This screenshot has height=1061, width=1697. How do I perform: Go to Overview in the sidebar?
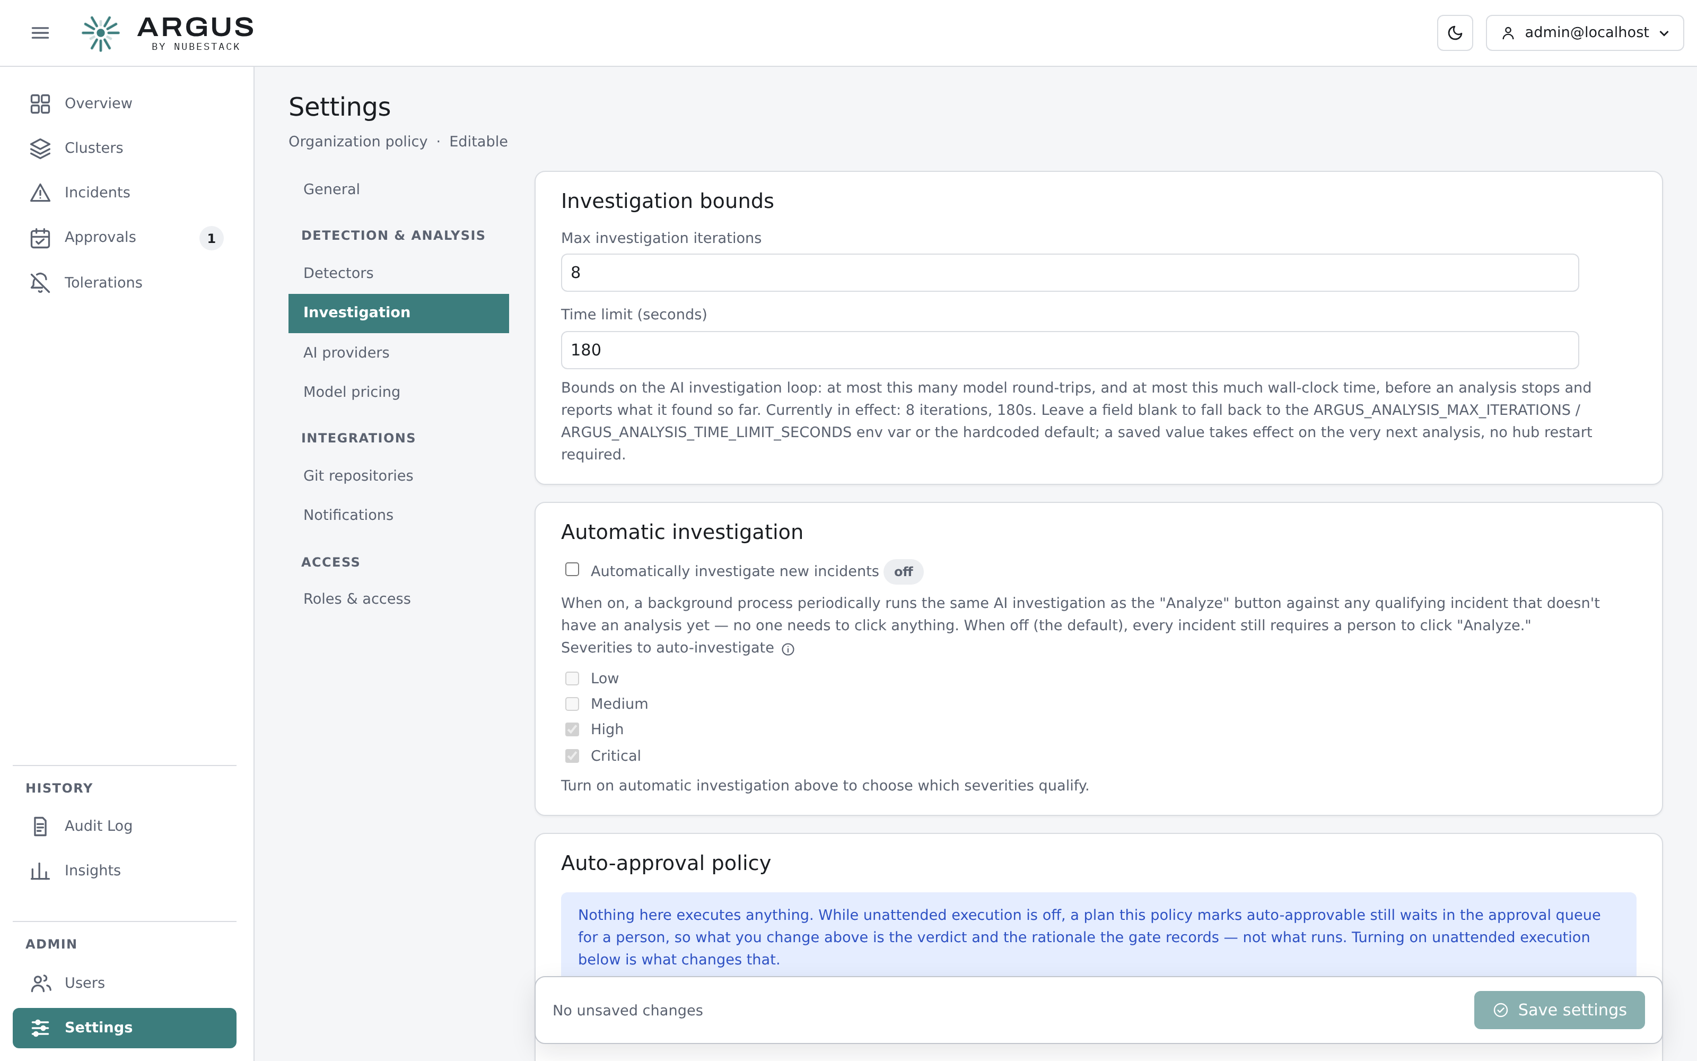[x=124, y=104]
